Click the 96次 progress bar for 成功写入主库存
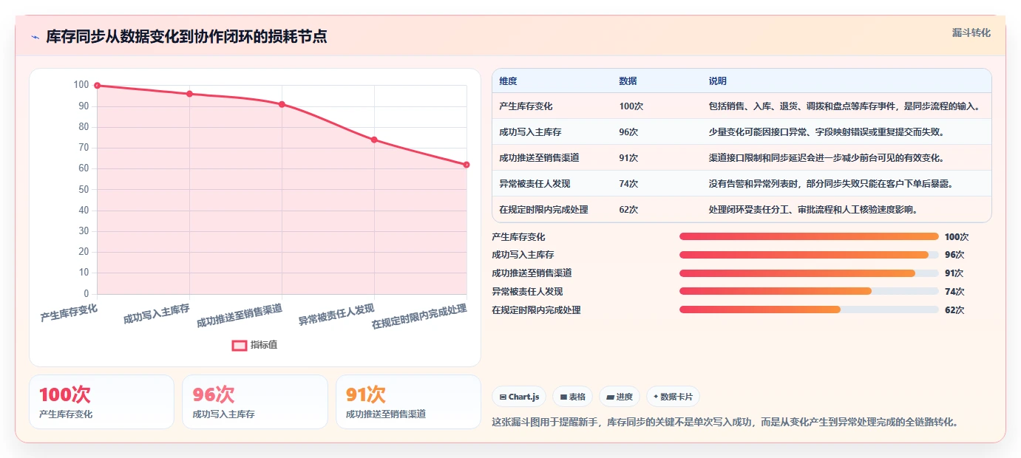Viewport: 1021px width, 458px height. click(x=809, y=255)
